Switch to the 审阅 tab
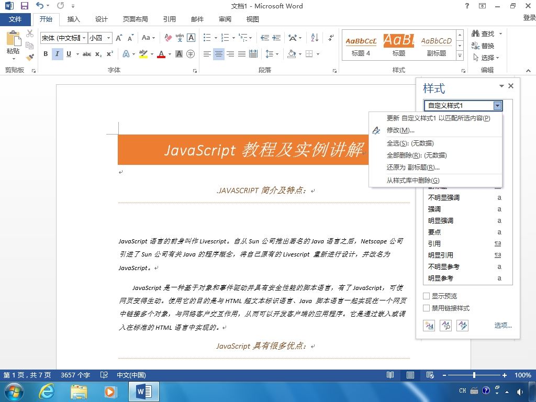The width and height of the screenshot is (536, 402). [x=225, y=19]
